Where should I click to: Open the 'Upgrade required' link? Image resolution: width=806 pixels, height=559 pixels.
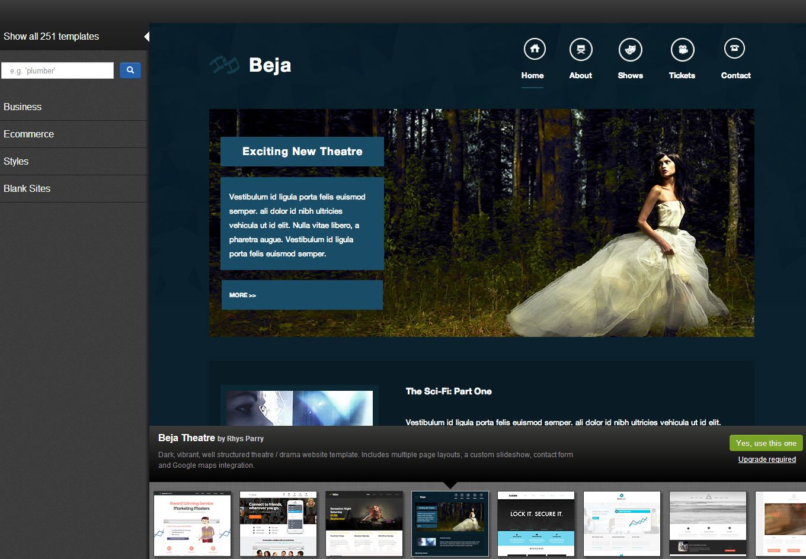point(767,460)
